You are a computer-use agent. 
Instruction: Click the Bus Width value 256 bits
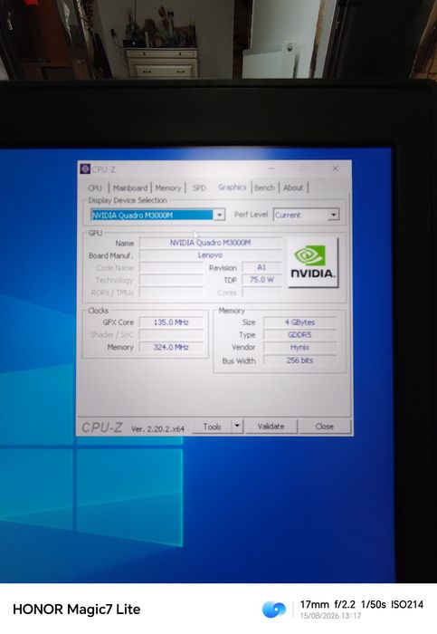(300, 360)
